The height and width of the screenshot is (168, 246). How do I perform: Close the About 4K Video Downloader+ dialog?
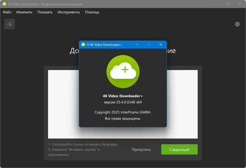pos(161,44)
